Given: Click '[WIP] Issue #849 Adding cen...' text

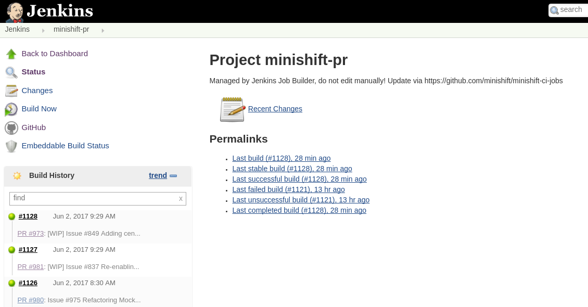Looking at the screenshot, I should point(94,234).
